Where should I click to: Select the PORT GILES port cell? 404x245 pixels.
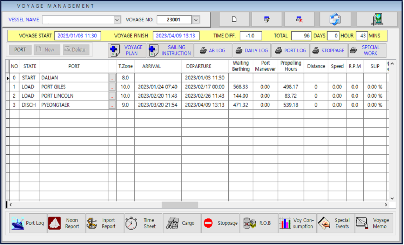coord(74,87)
